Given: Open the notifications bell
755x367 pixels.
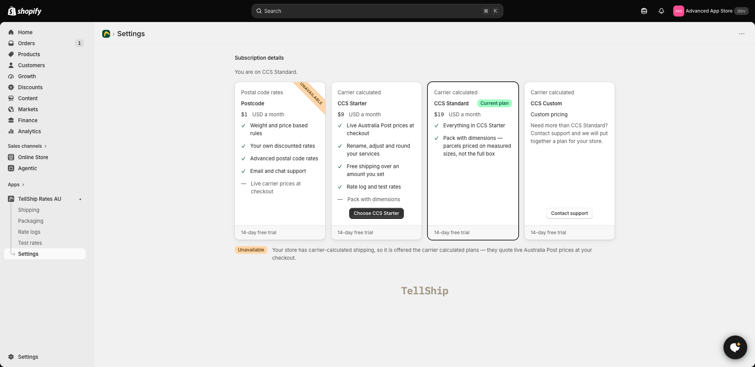Looking at the screenshot, I should tap(661, 11).
